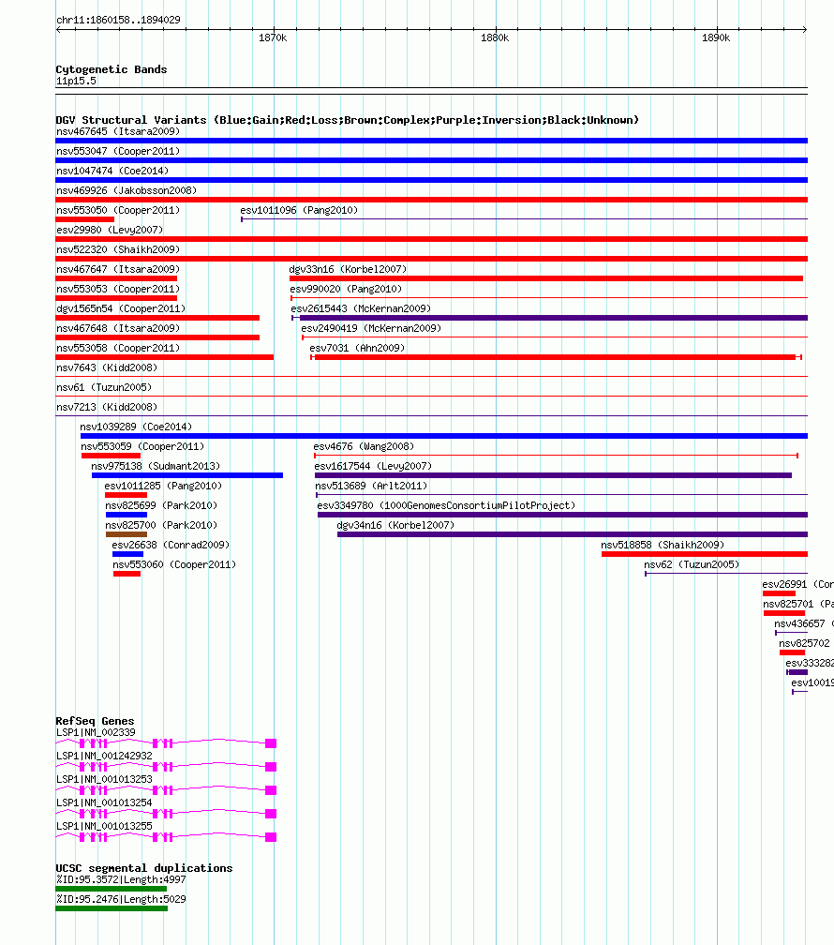Select esv3349780 (1000GenomesConsortiumPilotProject) label
The image size is (834, 945).
(x=447, y=505)
